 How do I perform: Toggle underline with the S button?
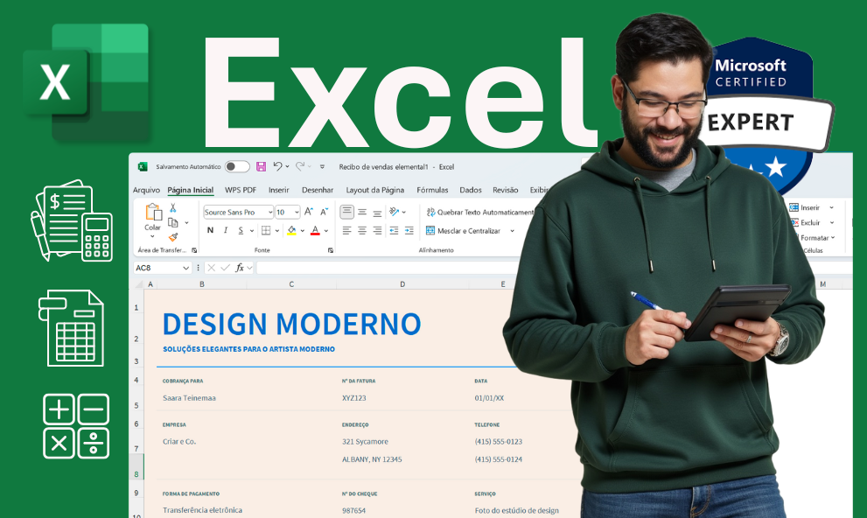tap(241, 230)
